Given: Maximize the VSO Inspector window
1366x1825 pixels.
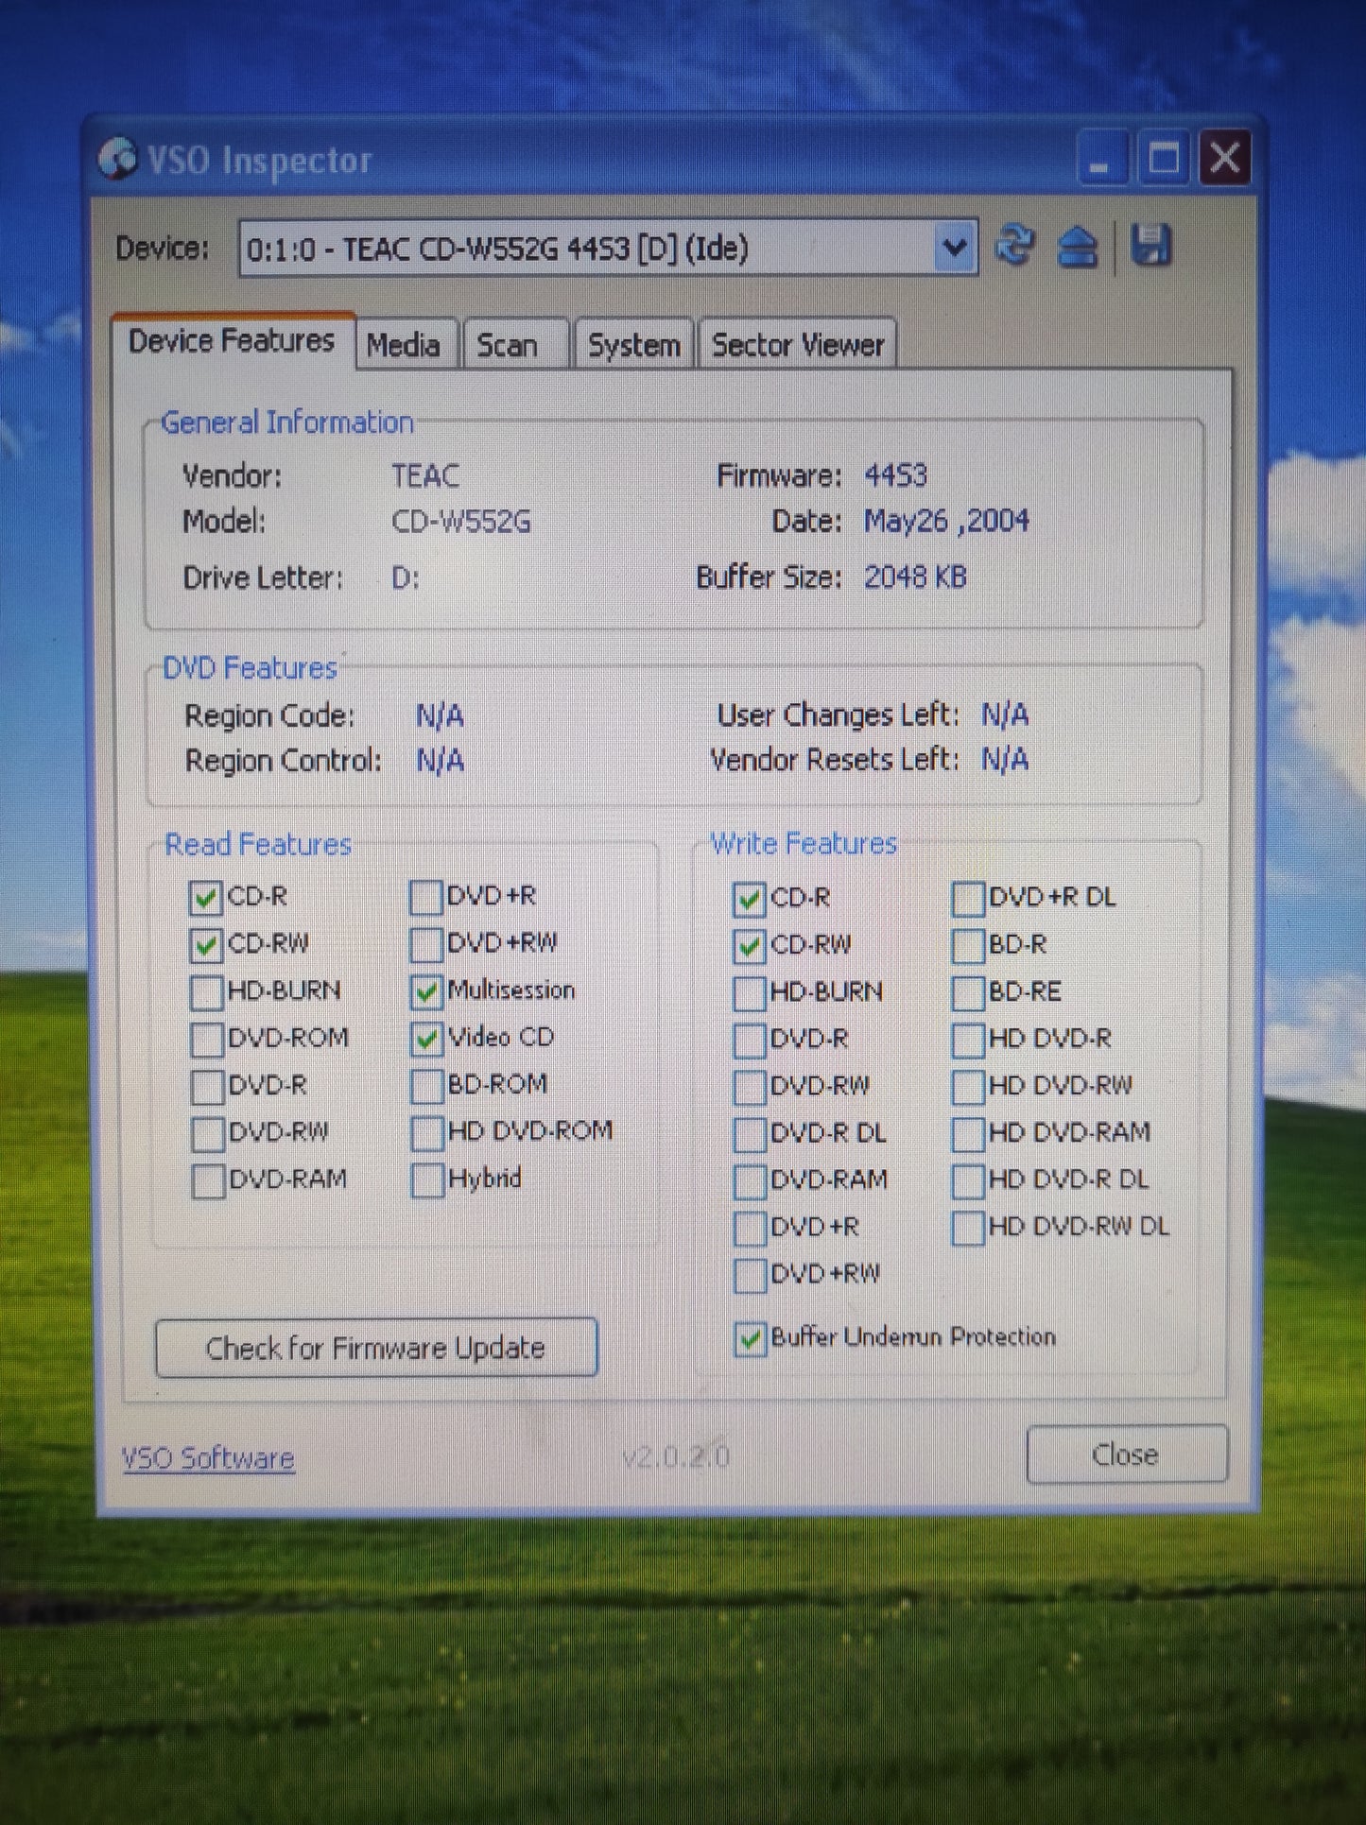Looking at the screenshot, I should point(1163,159).
